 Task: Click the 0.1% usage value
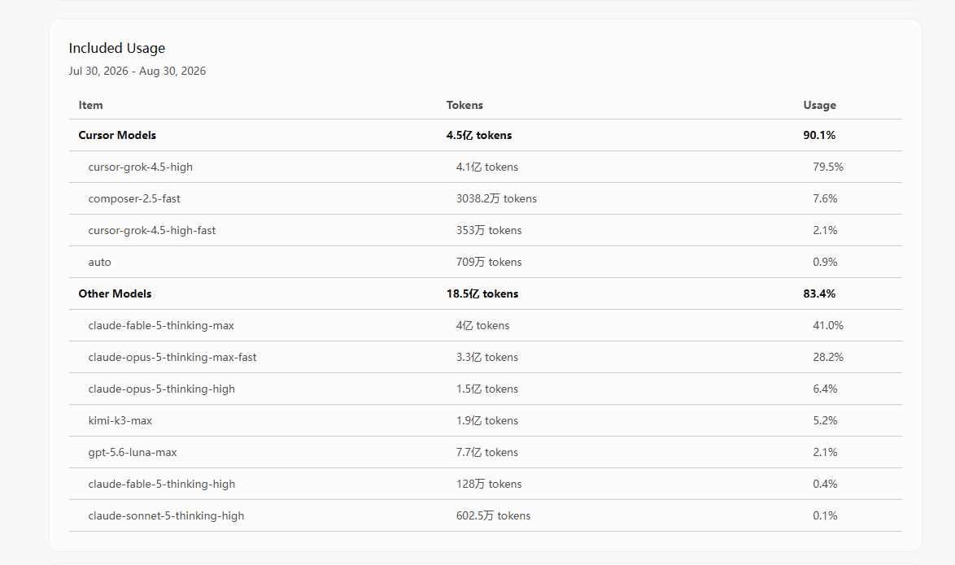[825, 515]
